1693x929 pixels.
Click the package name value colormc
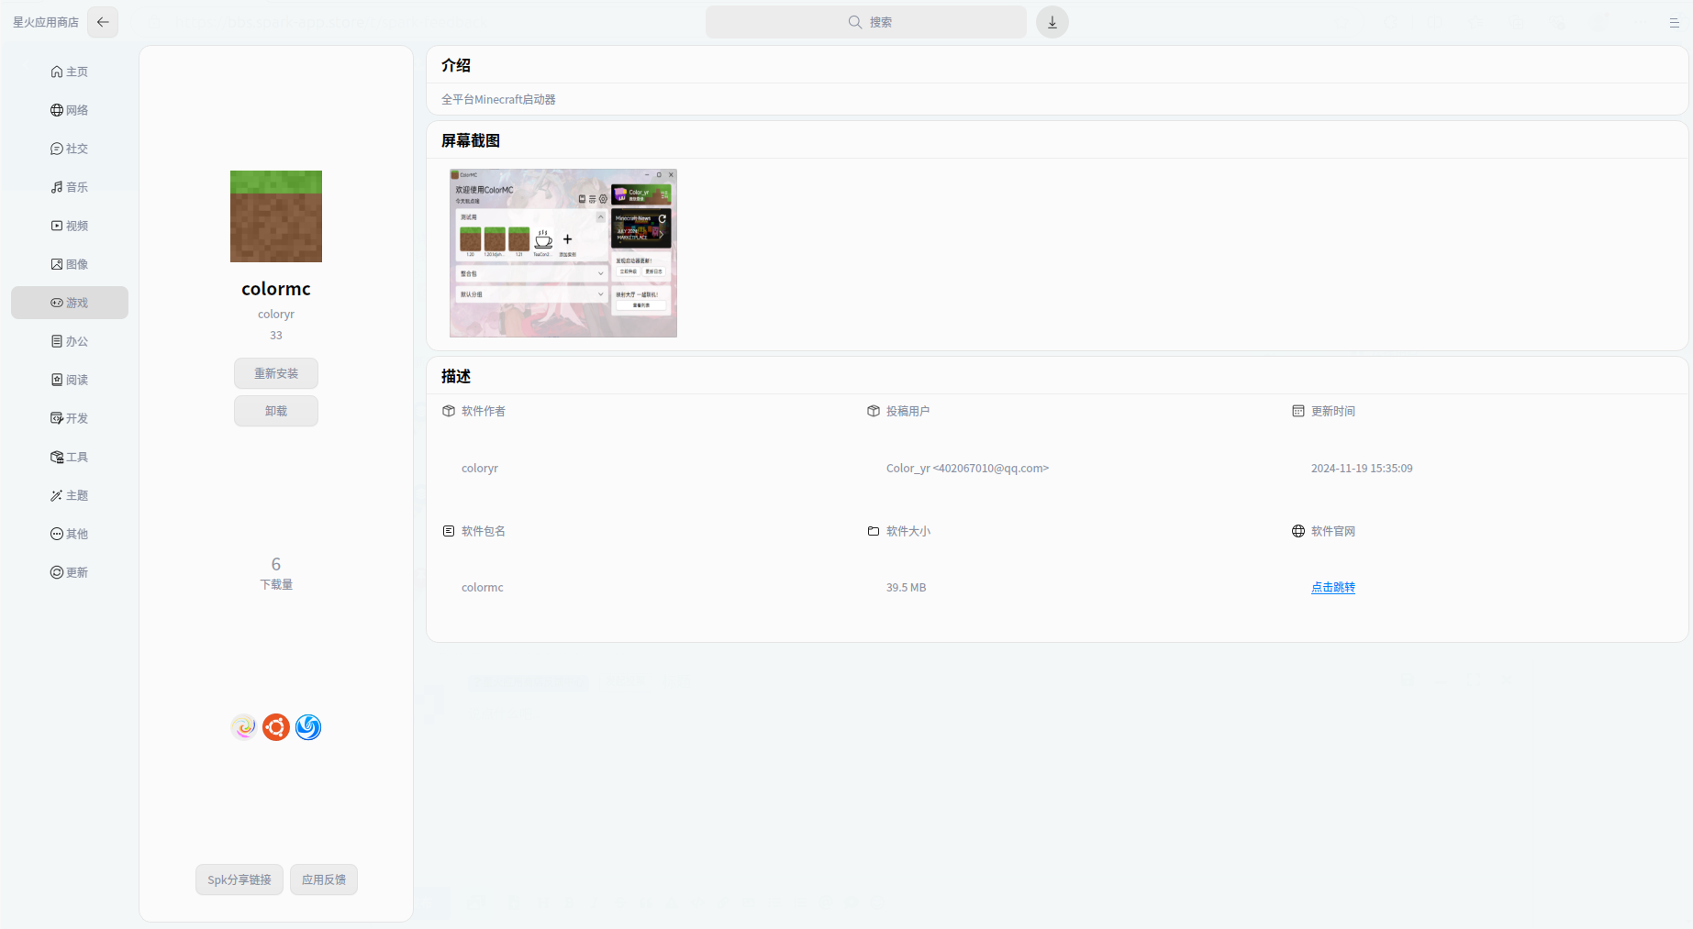coord(483,587)
